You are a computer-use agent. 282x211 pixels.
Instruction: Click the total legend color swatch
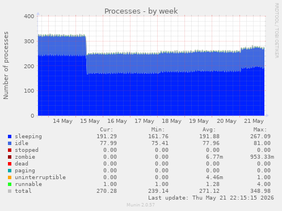pyautogui.click(x=10, y=191)
